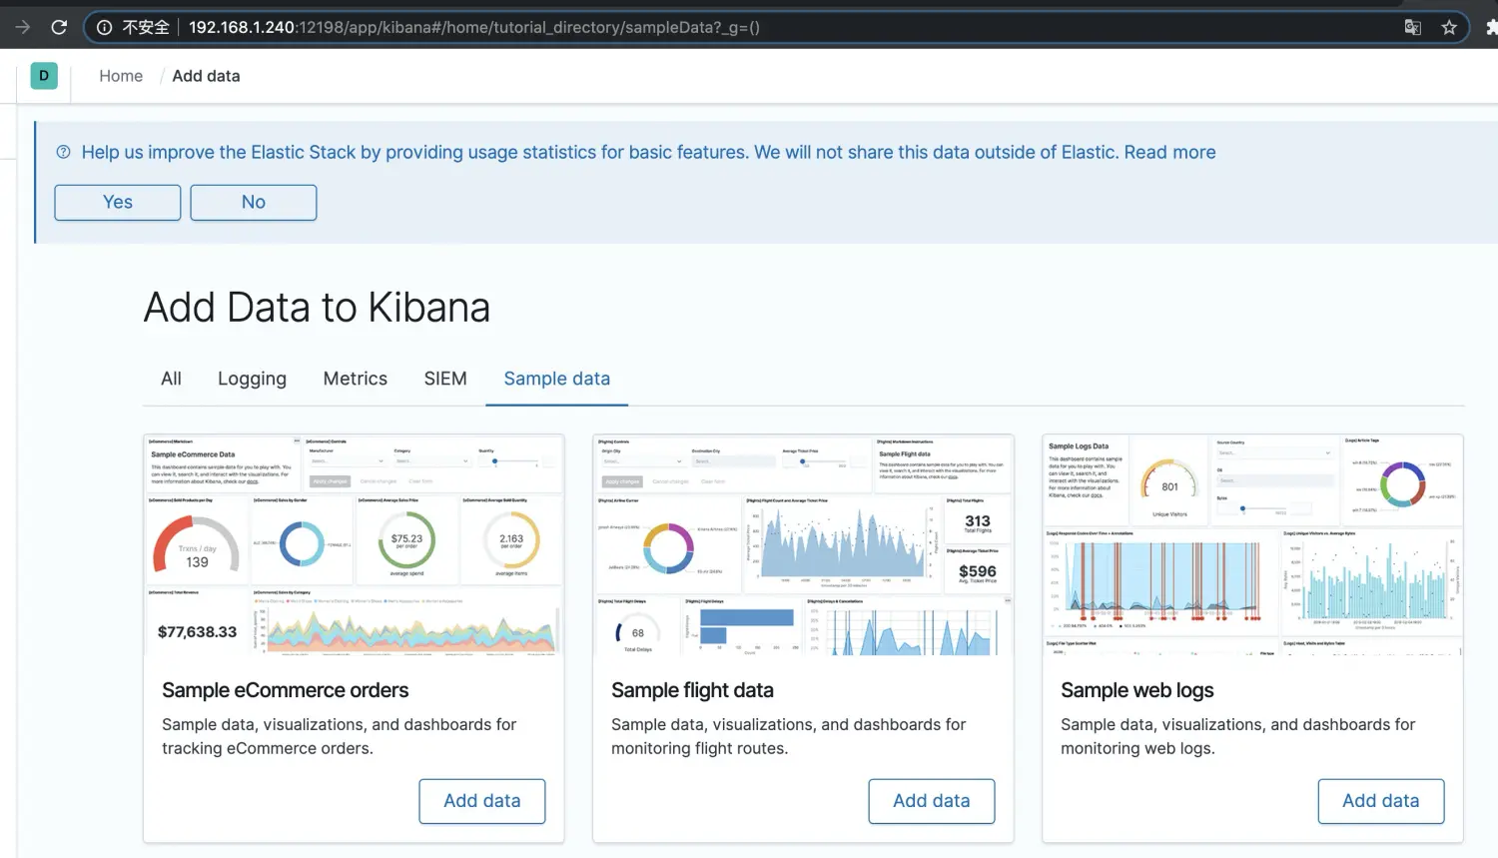Click the Sample web logs dashboard thumbnail
1498x858 pixels.
(x=1252, y=545)
